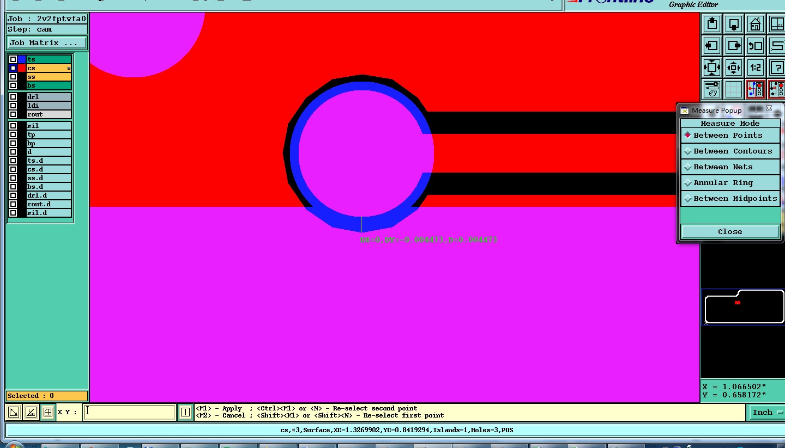Select the ts.d layer name
The width and height of the screenshot is (785, 448).
(49, 161)
